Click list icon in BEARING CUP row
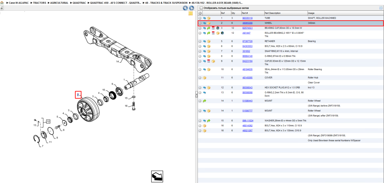 (213, 28)
